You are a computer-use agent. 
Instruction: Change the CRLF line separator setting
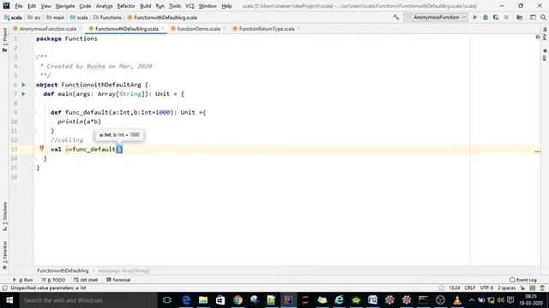pos(470,288)
